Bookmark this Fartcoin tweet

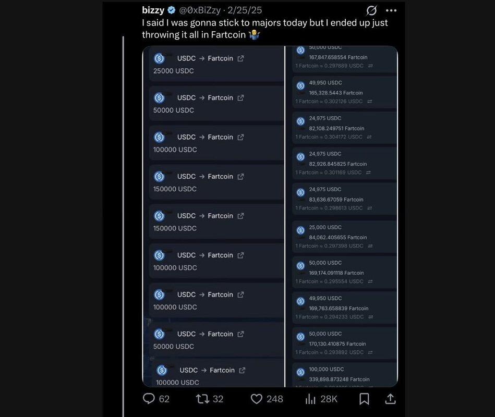pyautogui.click(x=364, y=399)
